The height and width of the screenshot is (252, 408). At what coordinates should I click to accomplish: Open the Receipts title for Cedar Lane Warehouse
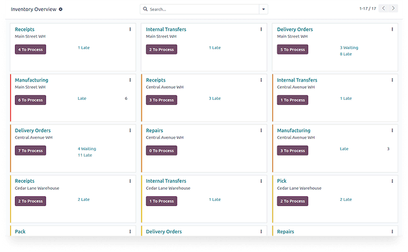pyautogui.click(x=25, y=181)
